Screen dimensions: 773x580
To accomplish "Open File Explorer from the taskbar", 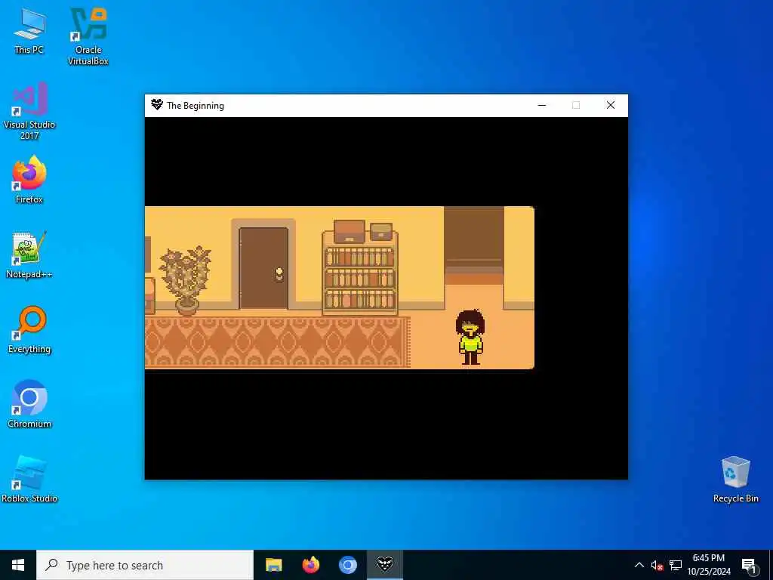I will (x=273, y=565).
